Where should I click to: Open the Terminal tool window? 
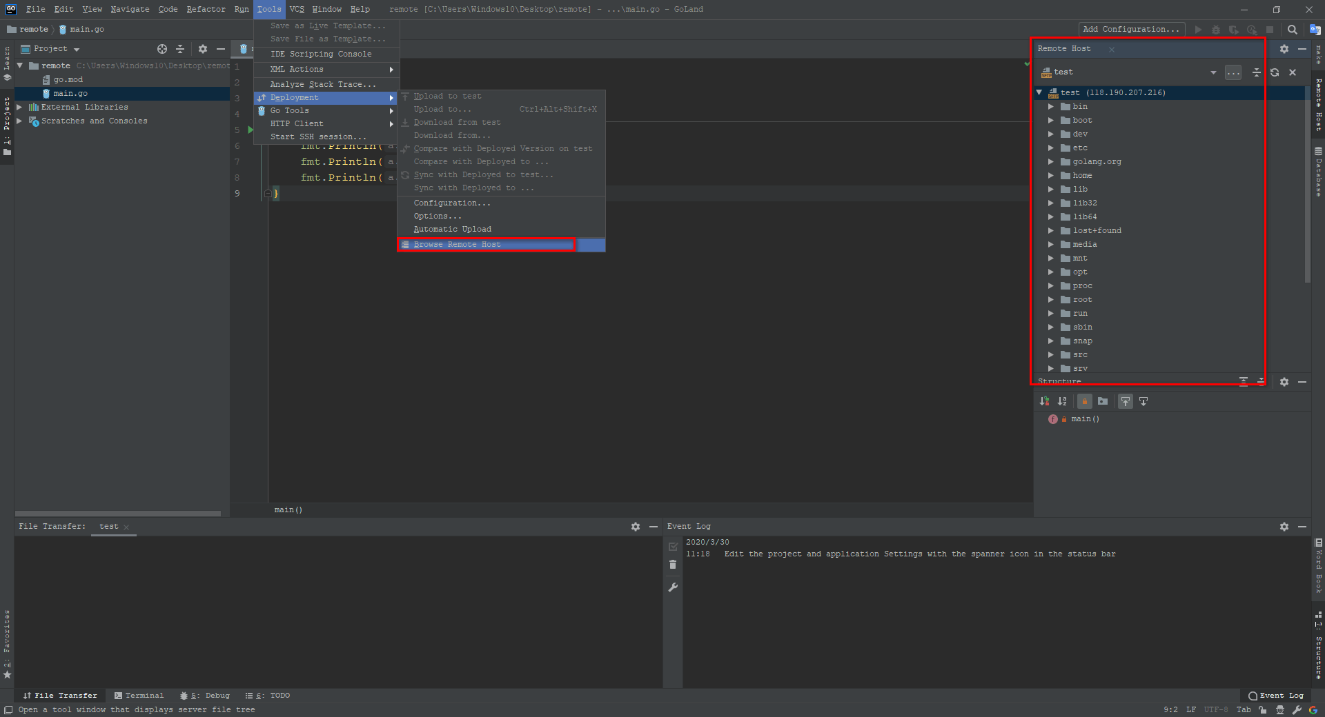[139, 696]
